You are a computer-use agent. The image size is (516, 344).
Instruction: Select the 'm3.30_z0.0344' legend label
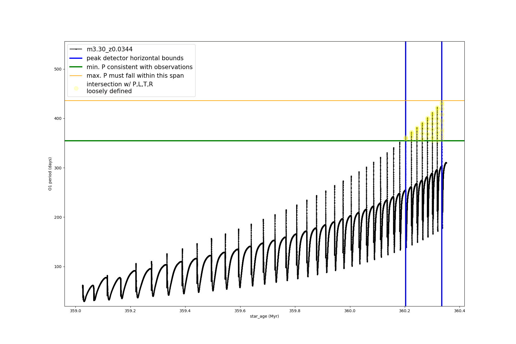click(x=110, y=49)
